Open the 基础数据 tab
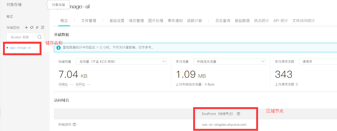This screenshot has height=131, width=337. coord(242,21)
